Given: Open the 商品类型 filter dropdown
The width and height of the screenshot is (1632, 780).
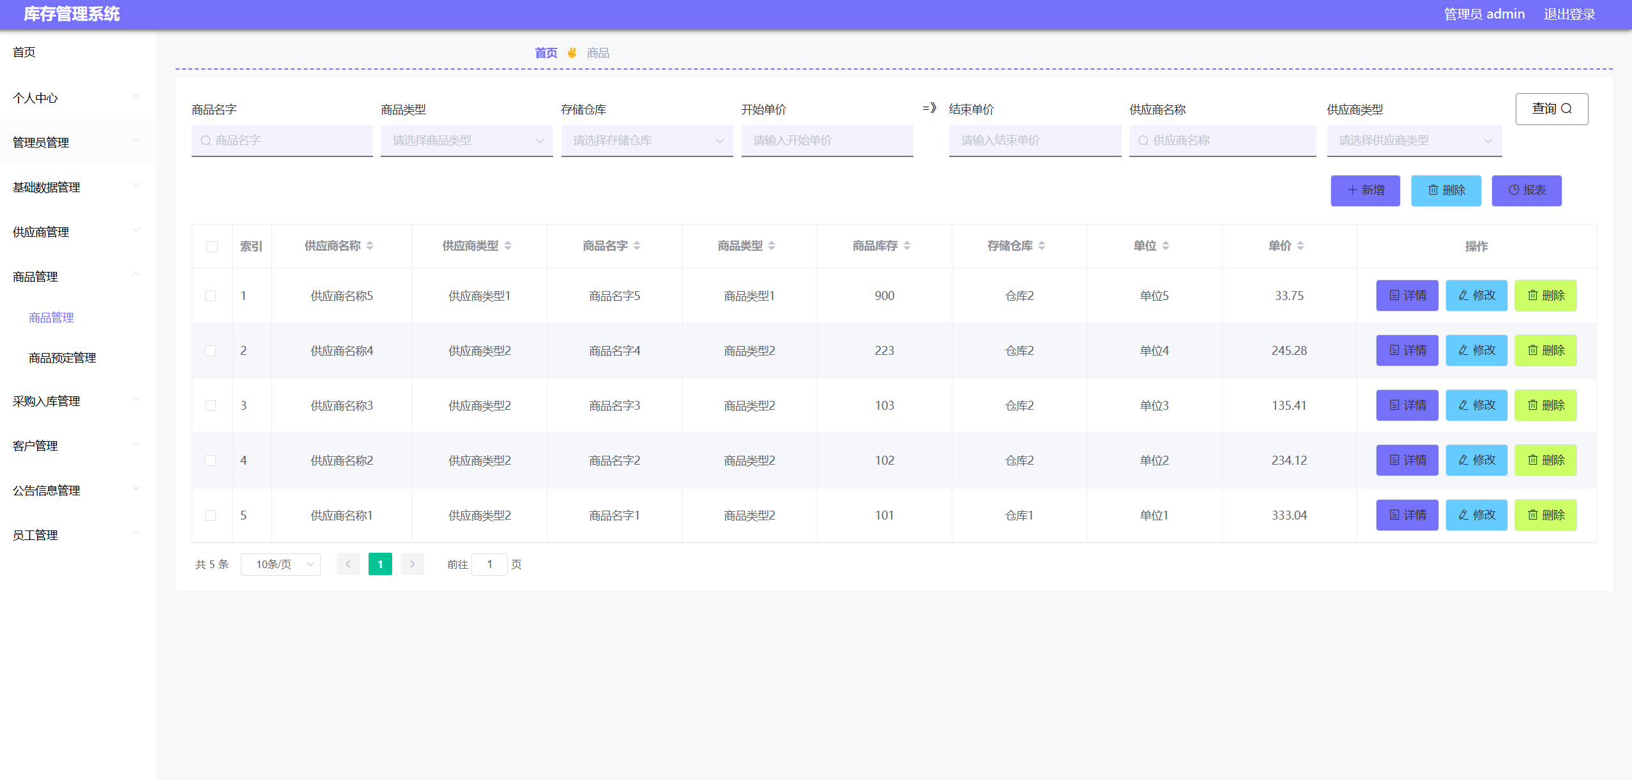Looking at the screenshot, I should point(466,140).
